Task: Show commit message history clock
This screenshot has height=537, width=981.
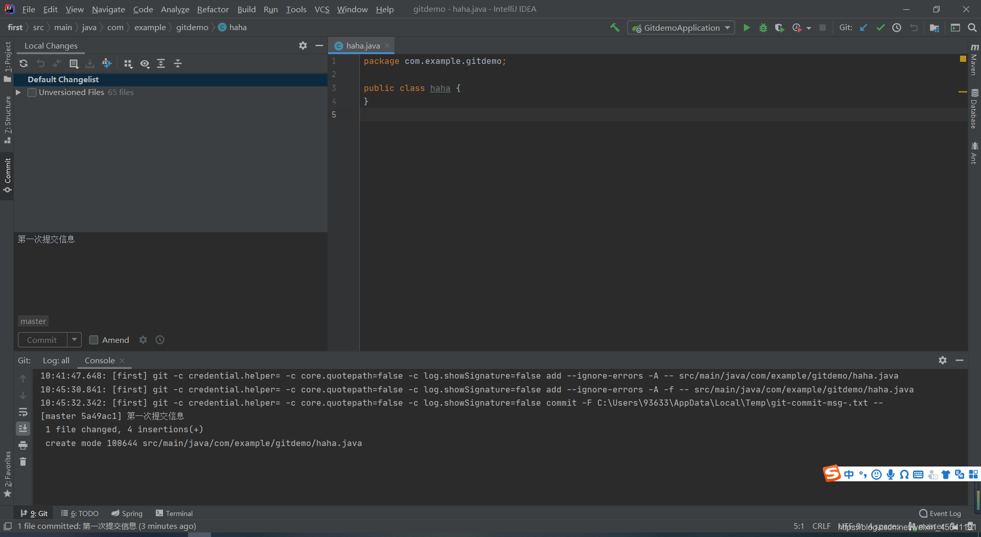Action: pos(160,340)
